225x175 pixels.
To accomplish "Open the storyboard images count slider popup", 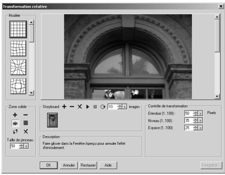I will click(124, 106).
